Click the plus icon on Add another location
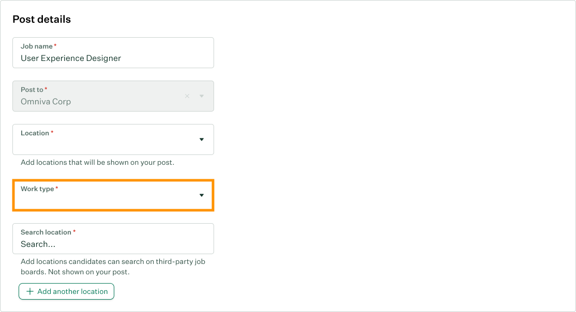576x312 pixels. click(x=30, y=291)
